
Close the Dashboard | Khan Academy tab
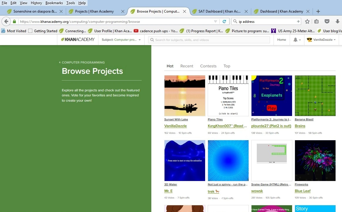click(x=308, y=11)
